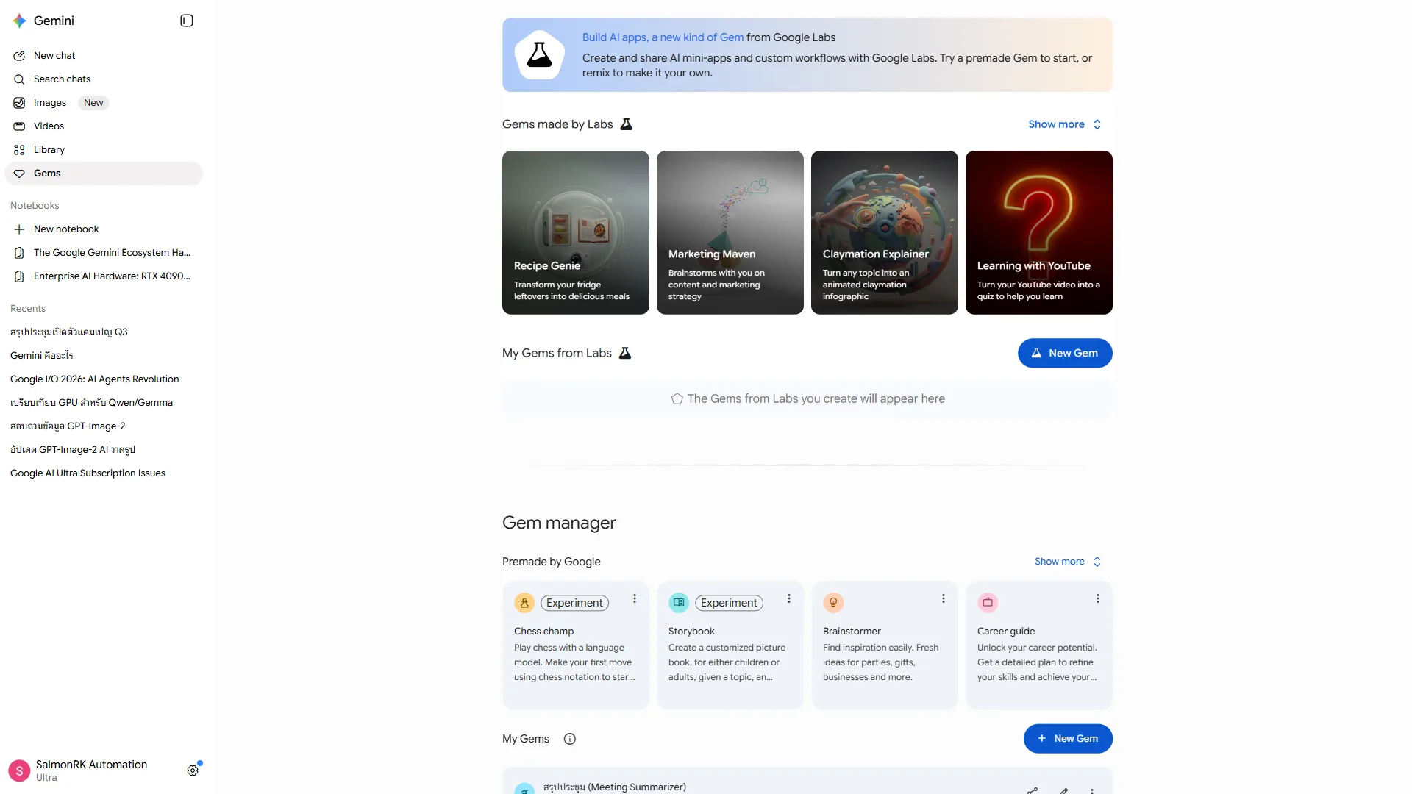Open 'Google AI Ultra Subscription Issues' chat

click(88, 473)
